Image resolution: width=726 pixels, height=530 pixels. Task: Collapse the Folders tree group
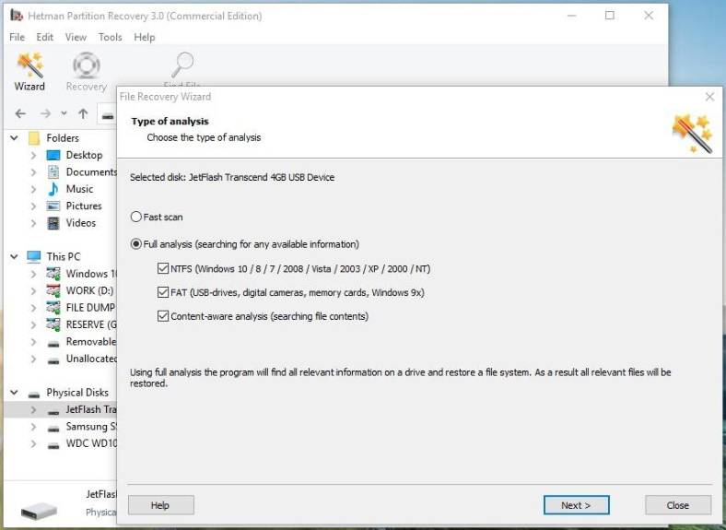pyautogui.click(x=15, y=138)
